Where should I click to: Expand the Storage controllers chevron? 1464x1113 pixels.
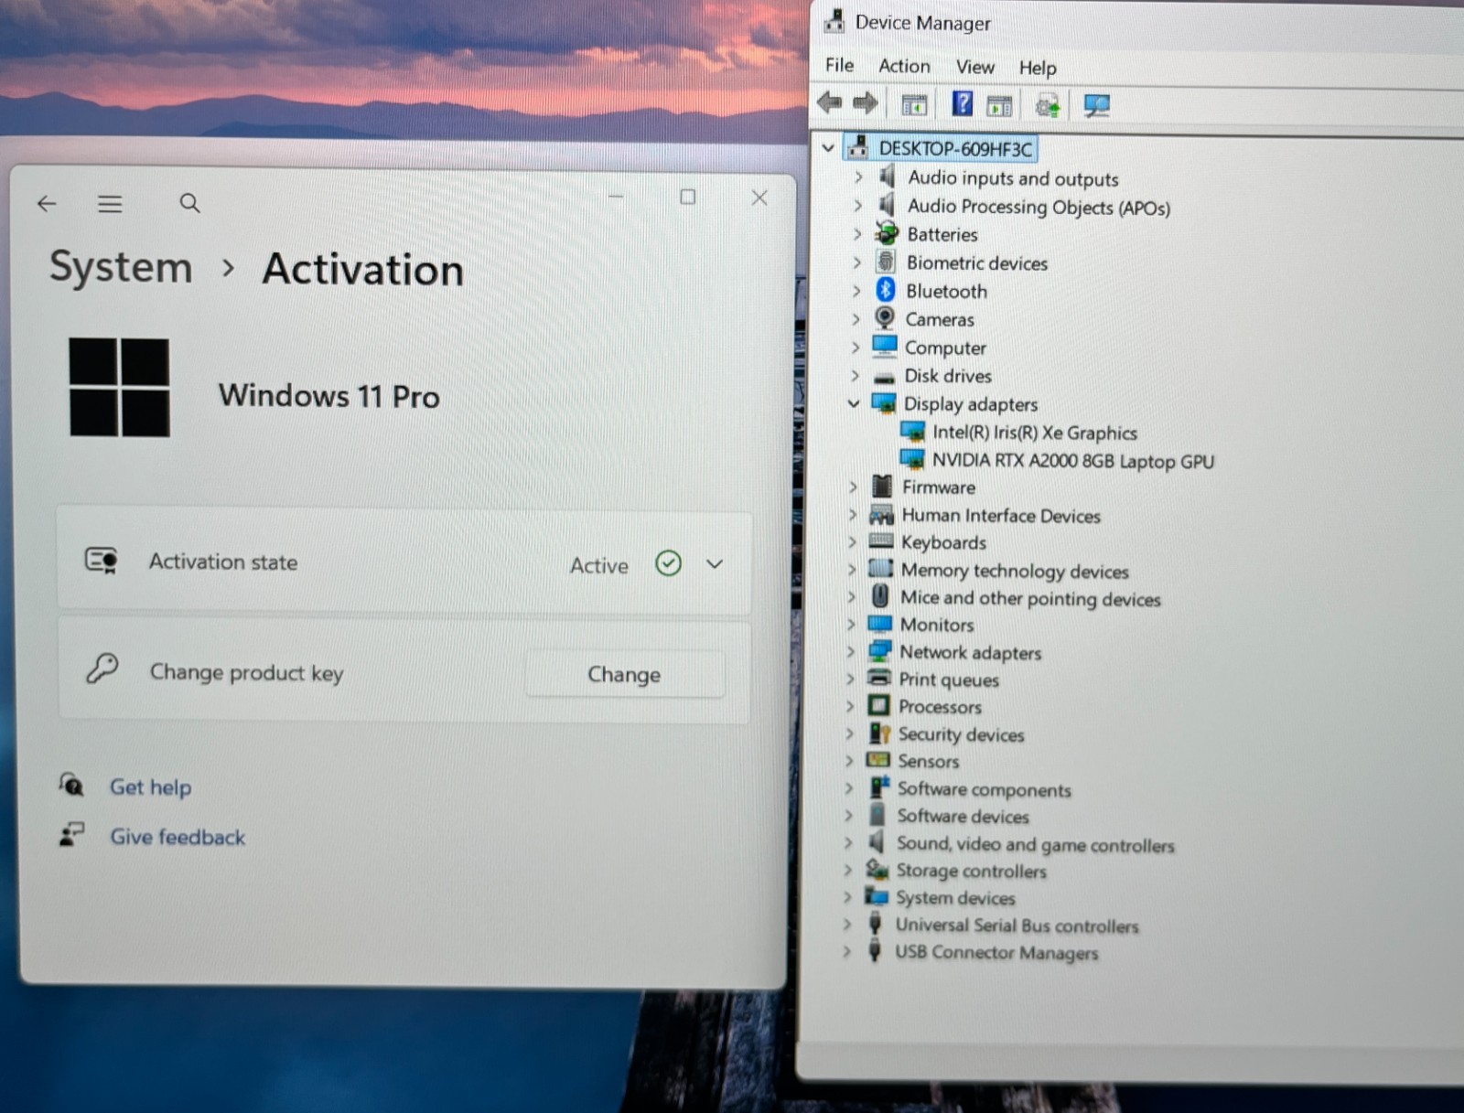(848, 869)
